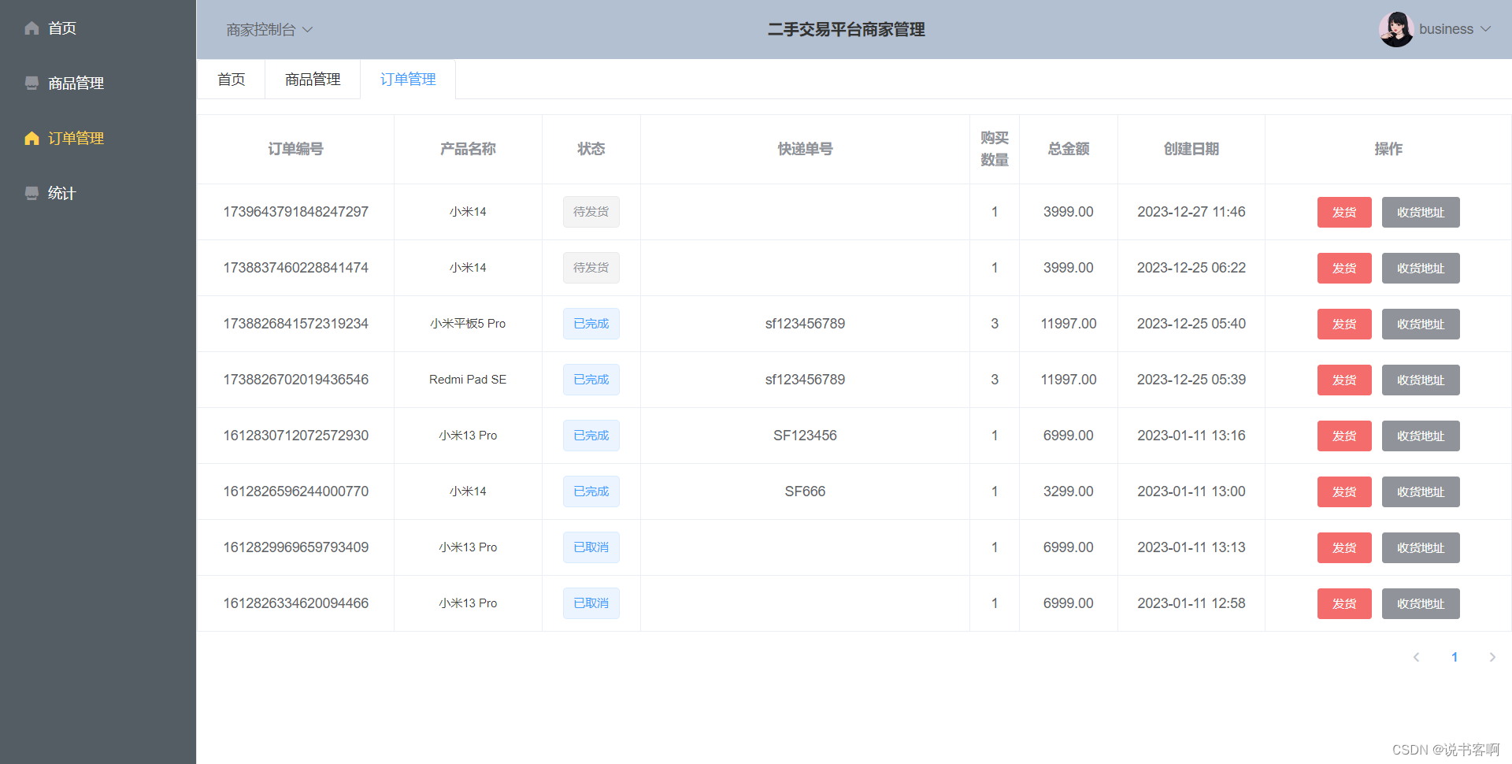Click 发货 for order 1739643791848247297
The height and width of the screenshot is (764, 1512).
[1344, 212]
